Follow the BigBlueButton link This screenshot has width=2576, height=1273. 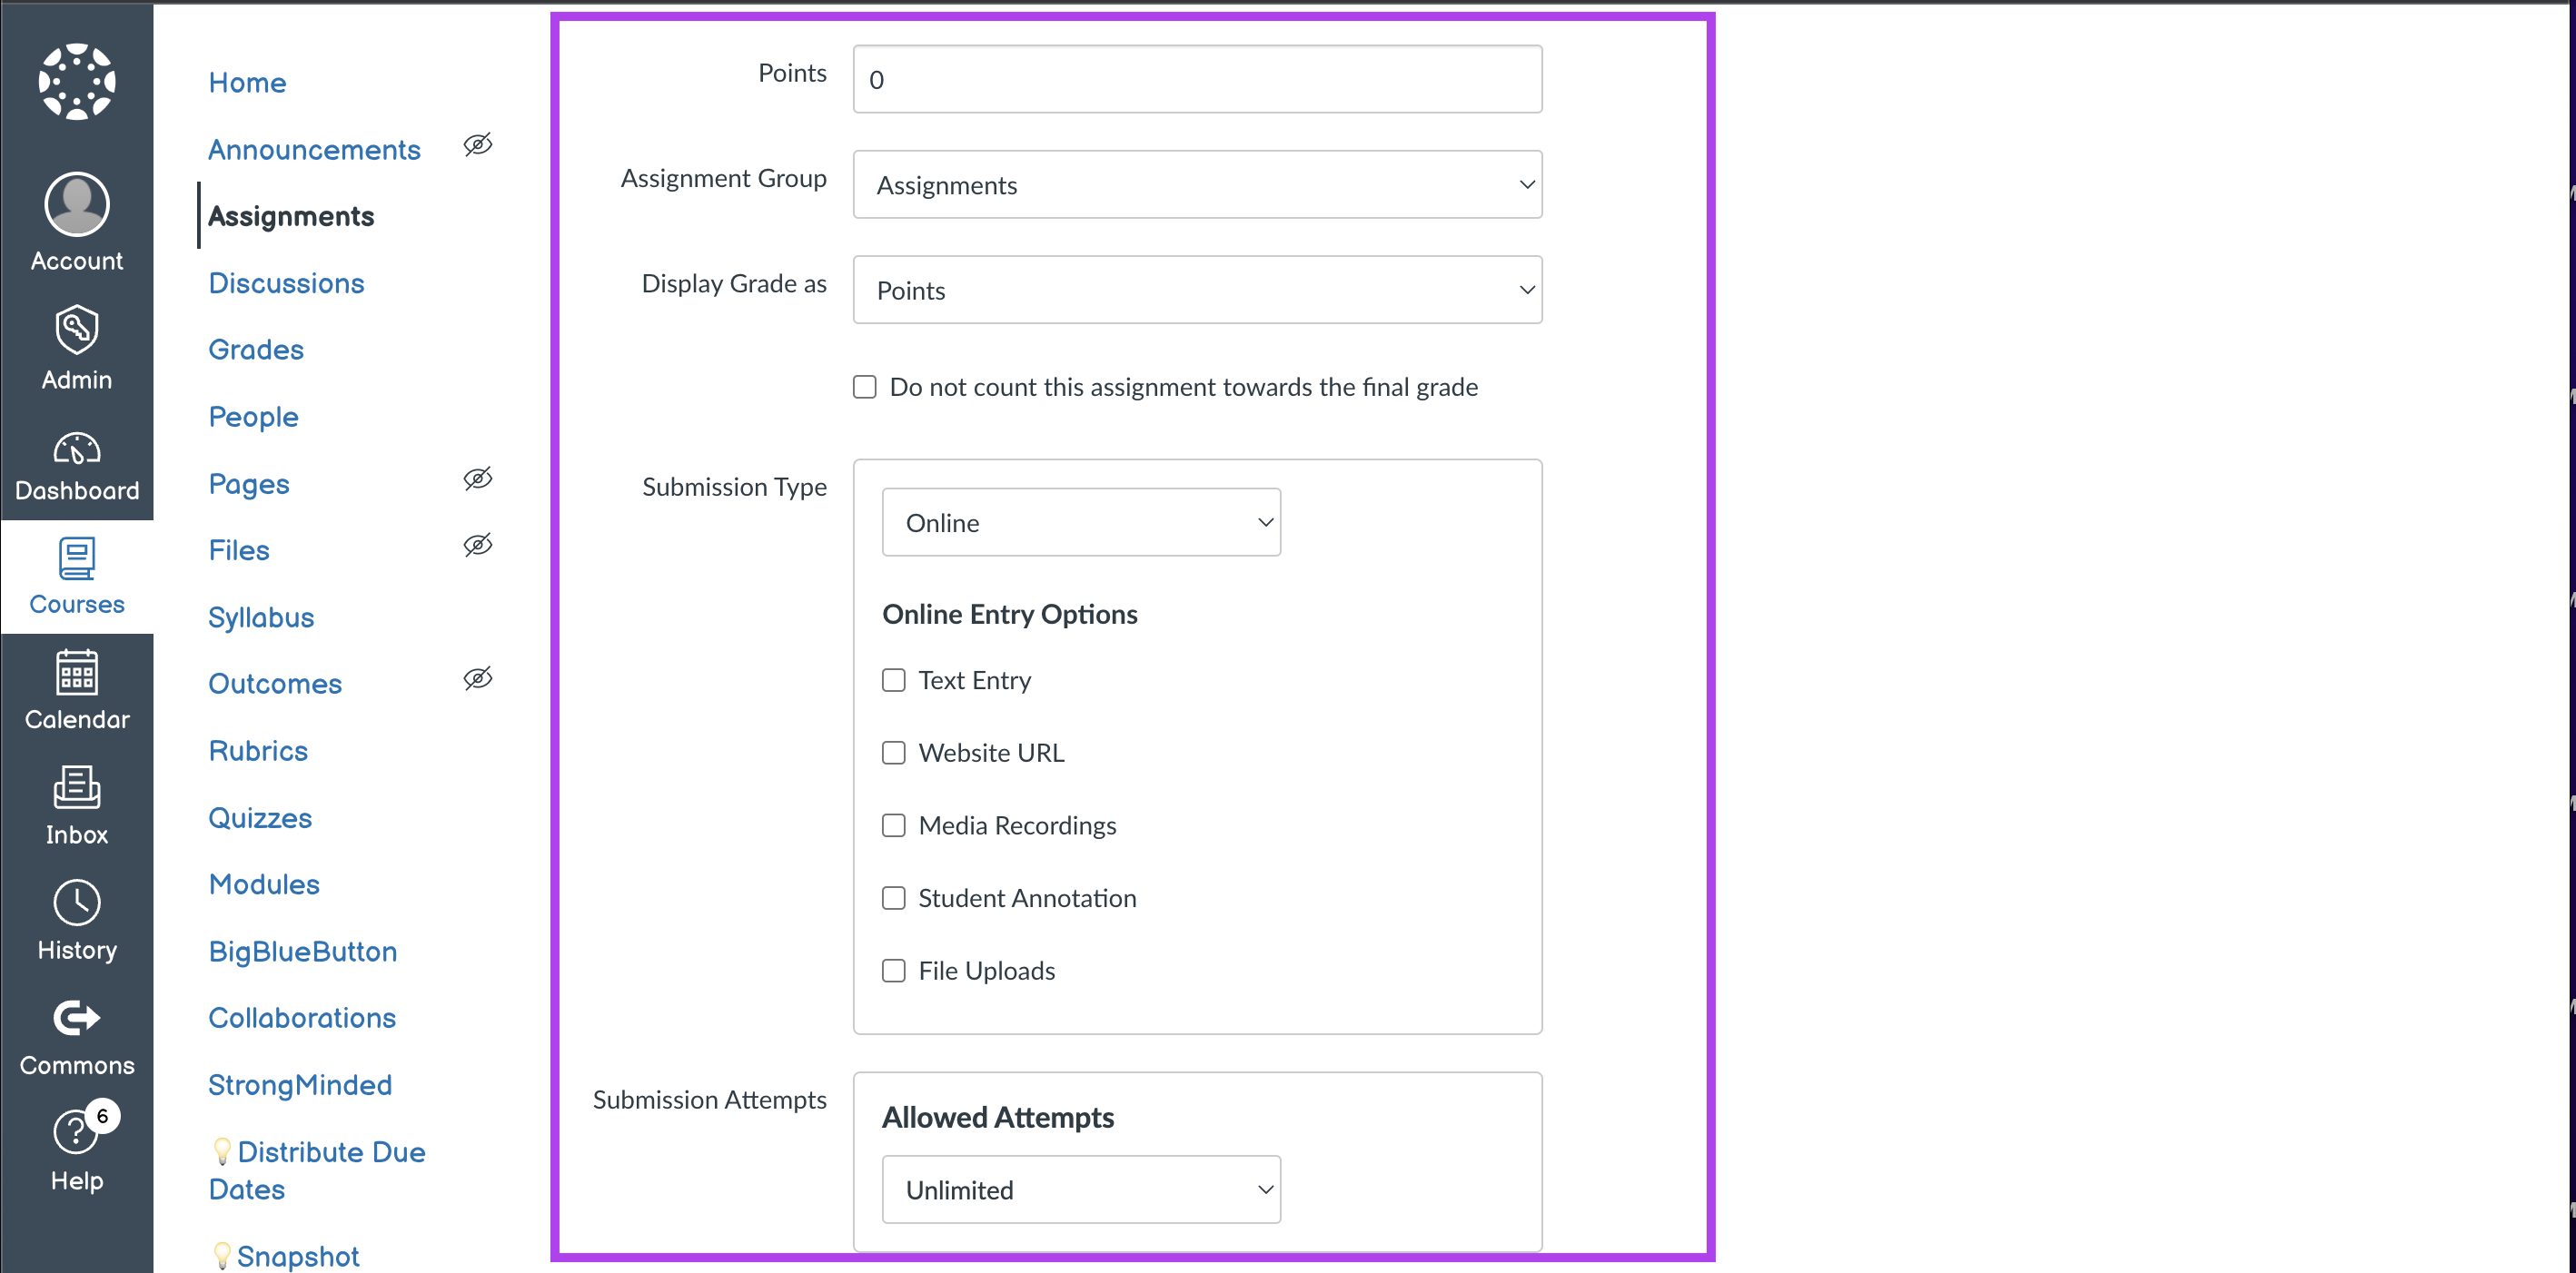(302, 951)
